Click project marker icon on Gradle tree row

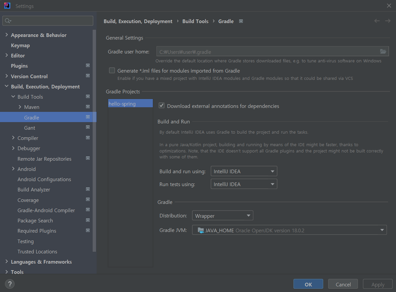pyautogui.click(x=88, y=117)
